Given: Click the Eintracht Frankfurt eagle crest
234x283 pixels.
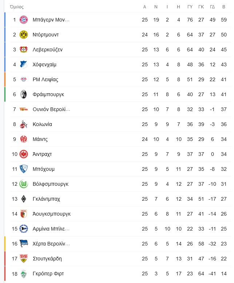Looking at the screenshot, I should click(x=24, y=154).
